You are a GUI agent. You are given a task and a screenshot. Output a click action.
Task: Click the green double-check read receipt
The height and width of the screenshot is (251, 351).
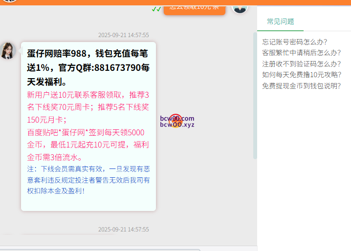(156, 9)
